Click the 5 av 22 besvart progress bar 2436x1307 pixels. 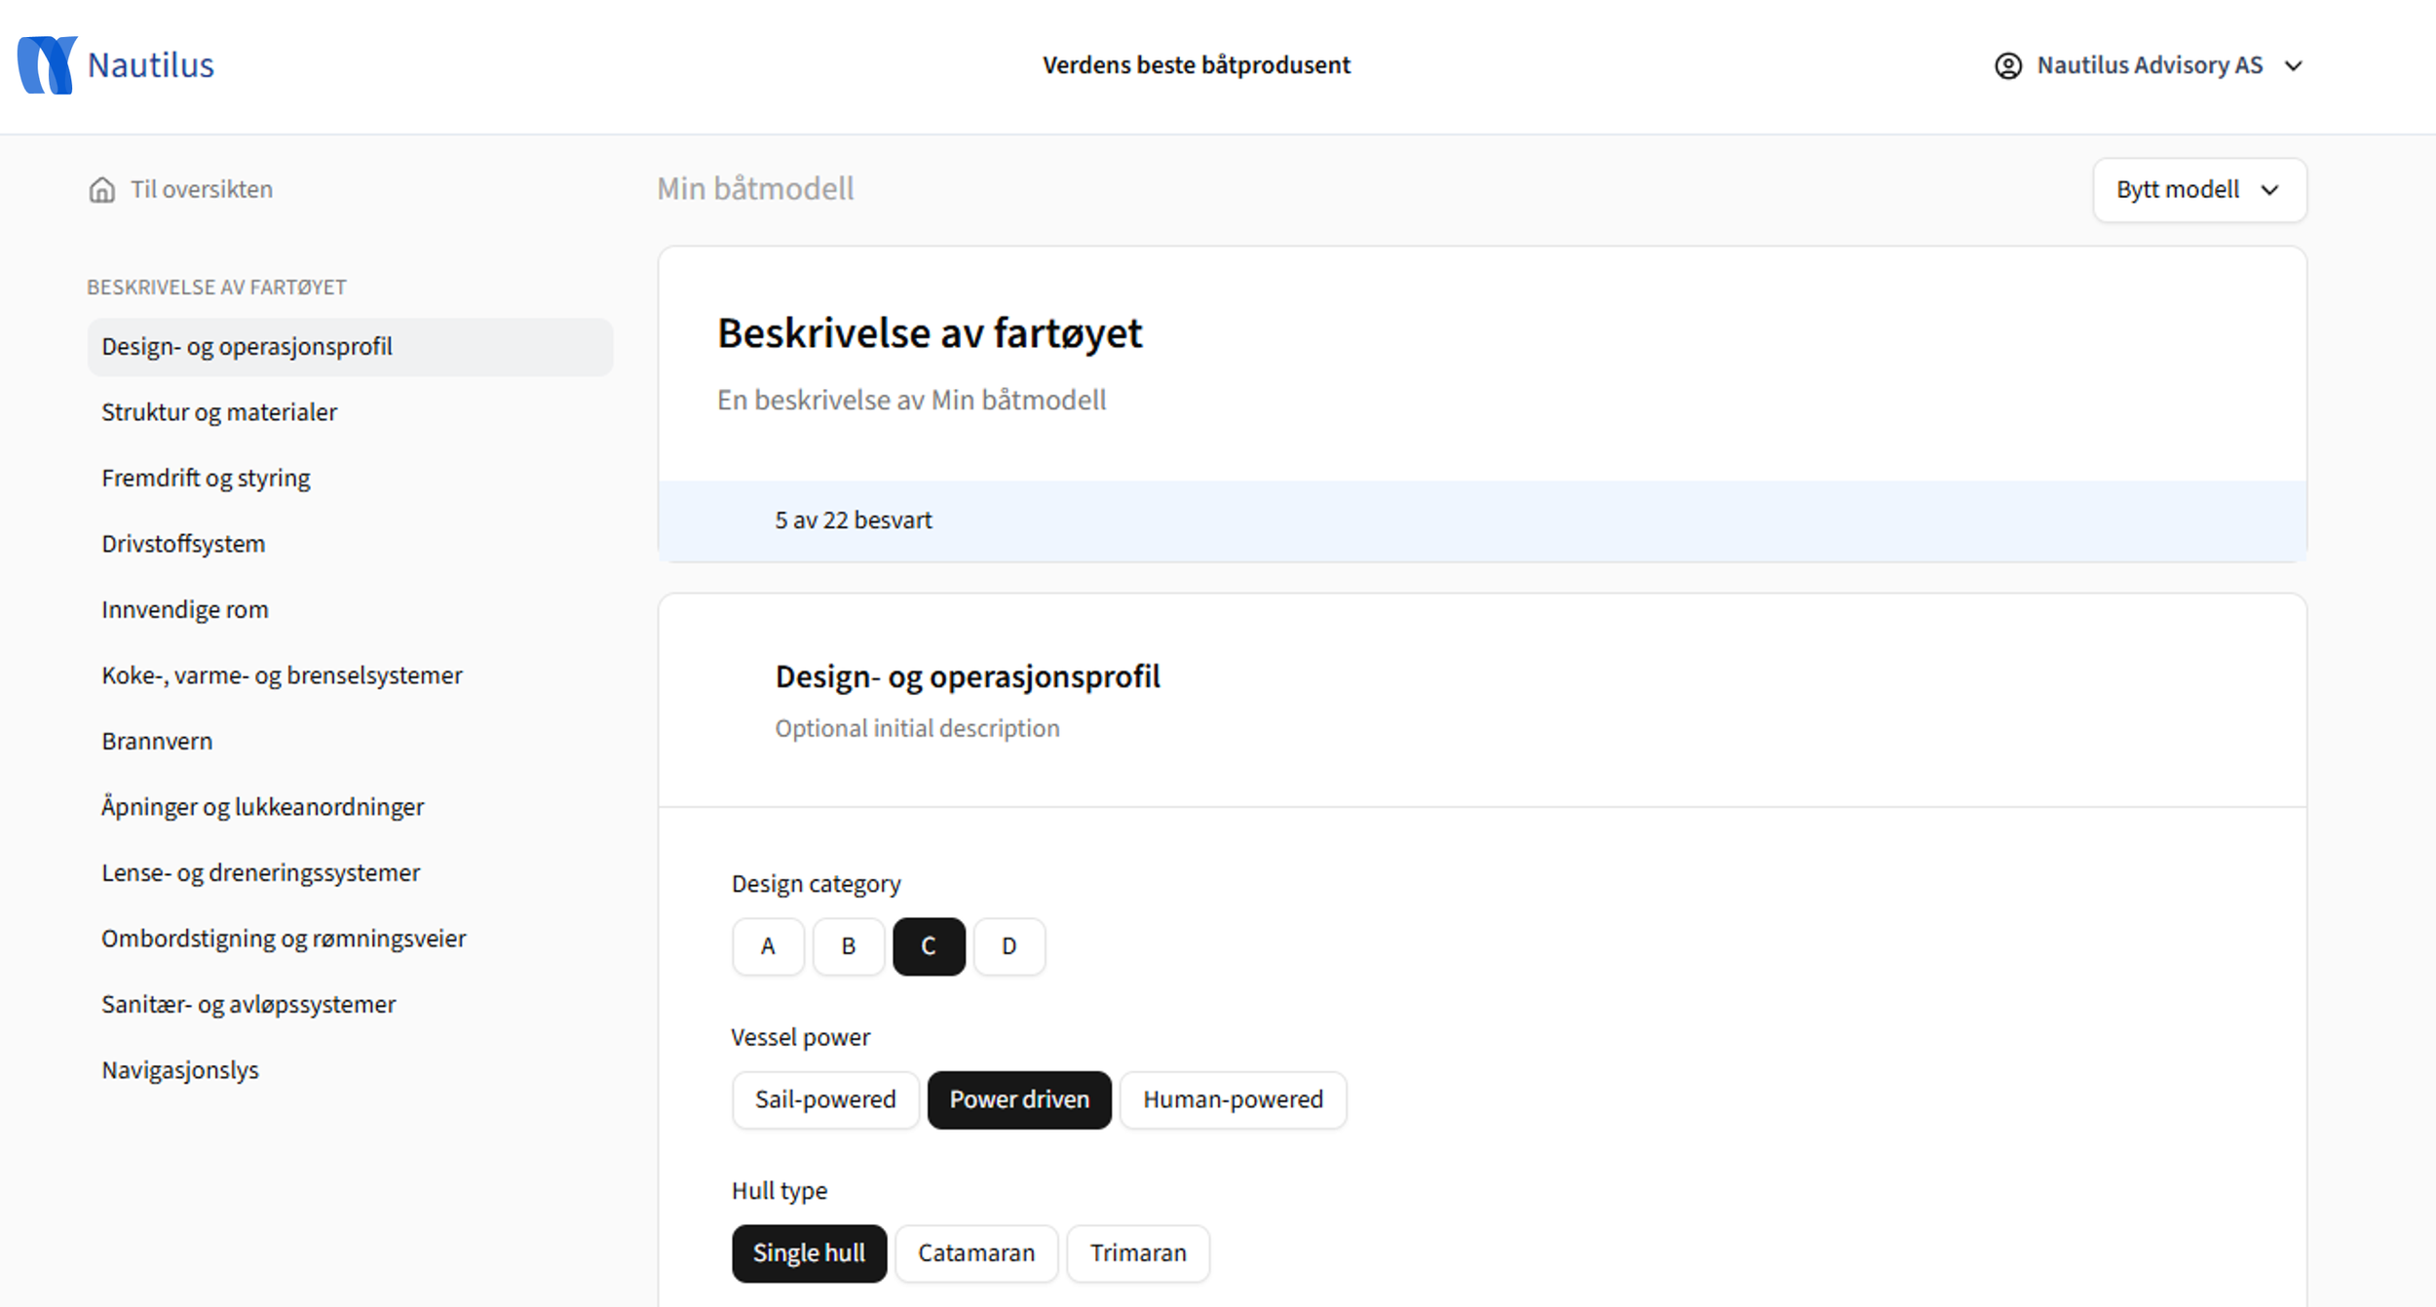1481,520
